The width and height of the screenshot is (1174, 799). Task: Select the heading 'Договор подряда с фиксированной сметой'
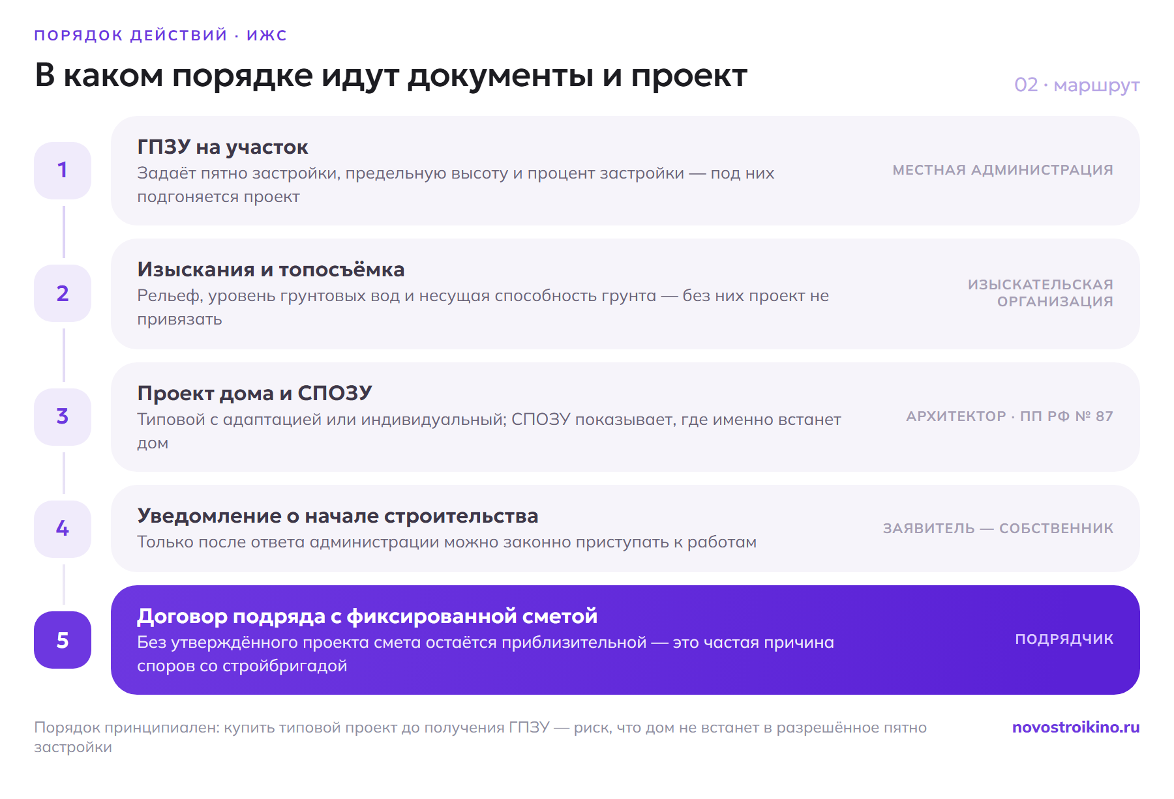[367, 617]
